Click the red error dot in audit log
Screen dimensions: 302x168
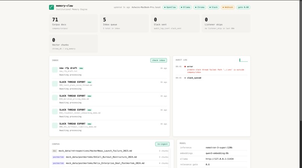[x=185, y=66]
